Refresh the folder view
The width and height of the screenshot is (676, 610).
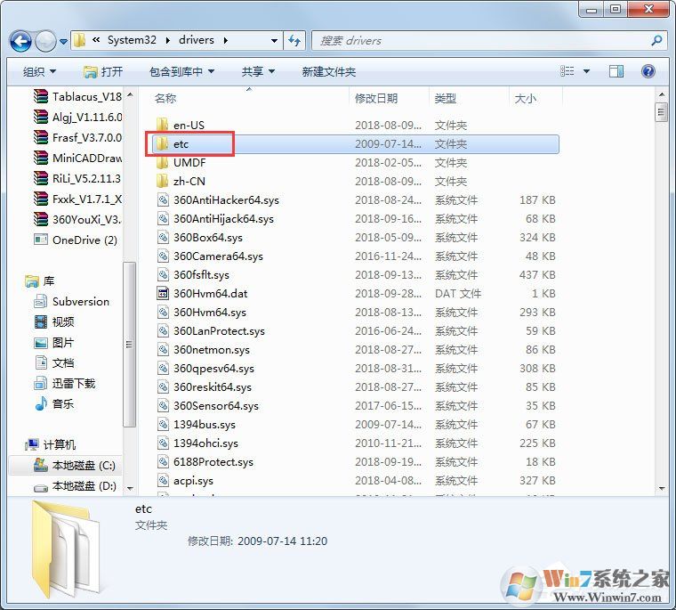click(294, 41)
